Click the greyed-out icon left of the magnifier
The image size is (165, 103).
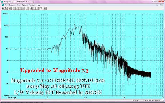[x=27, y=8]
